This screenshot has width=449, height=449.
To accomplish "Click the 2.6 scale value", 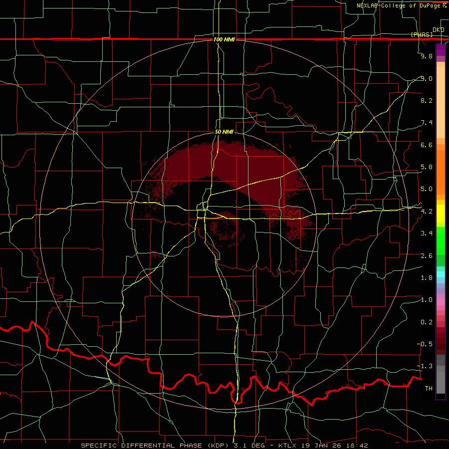I will point(427,256).
